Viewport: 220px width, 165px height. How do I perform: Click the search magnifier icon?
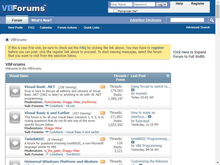click(x=212, y=20)
